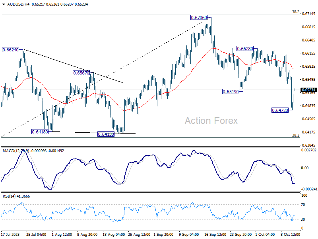The height and width of the screenshot is (239, 318).
Task: Click the lower 38.2 Fibonacci level label
Action: tap(295, 135)
